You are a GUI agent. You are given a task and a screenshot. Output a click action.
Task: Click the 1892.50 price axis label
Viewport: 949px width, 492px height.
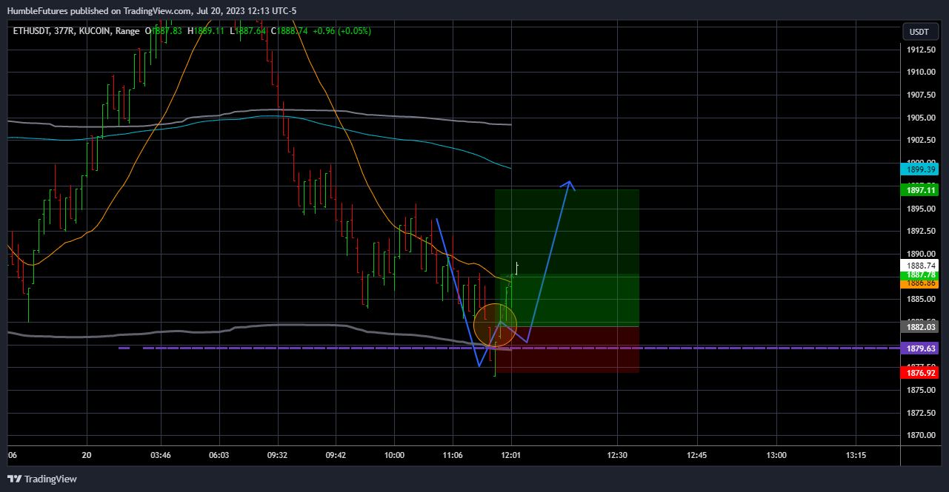click(x=919, y=231)
